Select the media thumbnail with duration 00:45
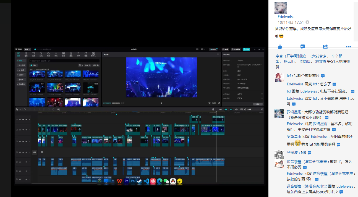This screenshot has height=197, width=358. 37,87
